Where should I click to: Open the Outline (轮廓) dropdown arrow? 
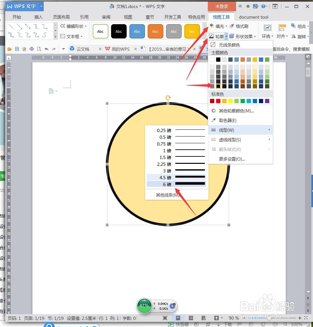point(226,37)
